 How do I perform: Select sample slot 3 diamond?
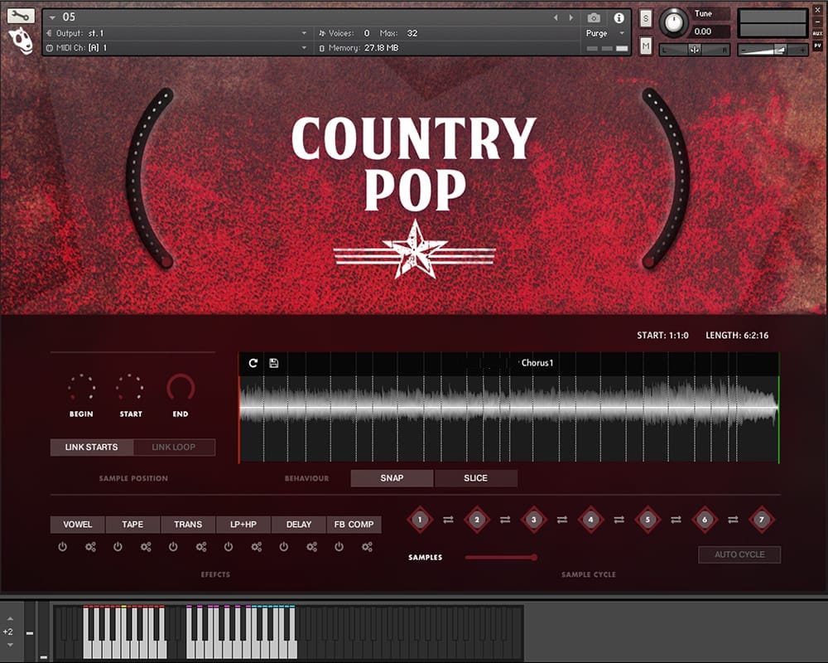pyautogui.click(x=534, y=520)
